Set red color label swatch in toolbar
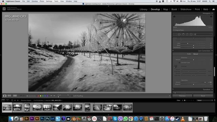217x122 pixels. click(x=38, y=96)
